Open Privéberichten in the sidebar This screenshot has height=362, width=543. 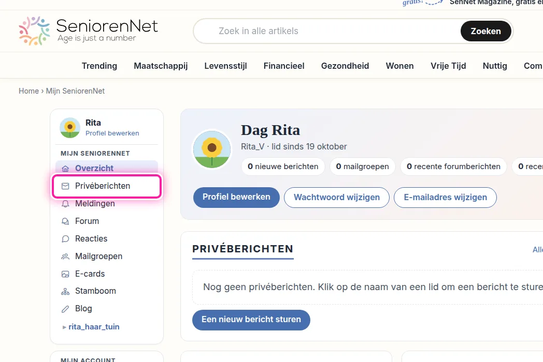107,186
